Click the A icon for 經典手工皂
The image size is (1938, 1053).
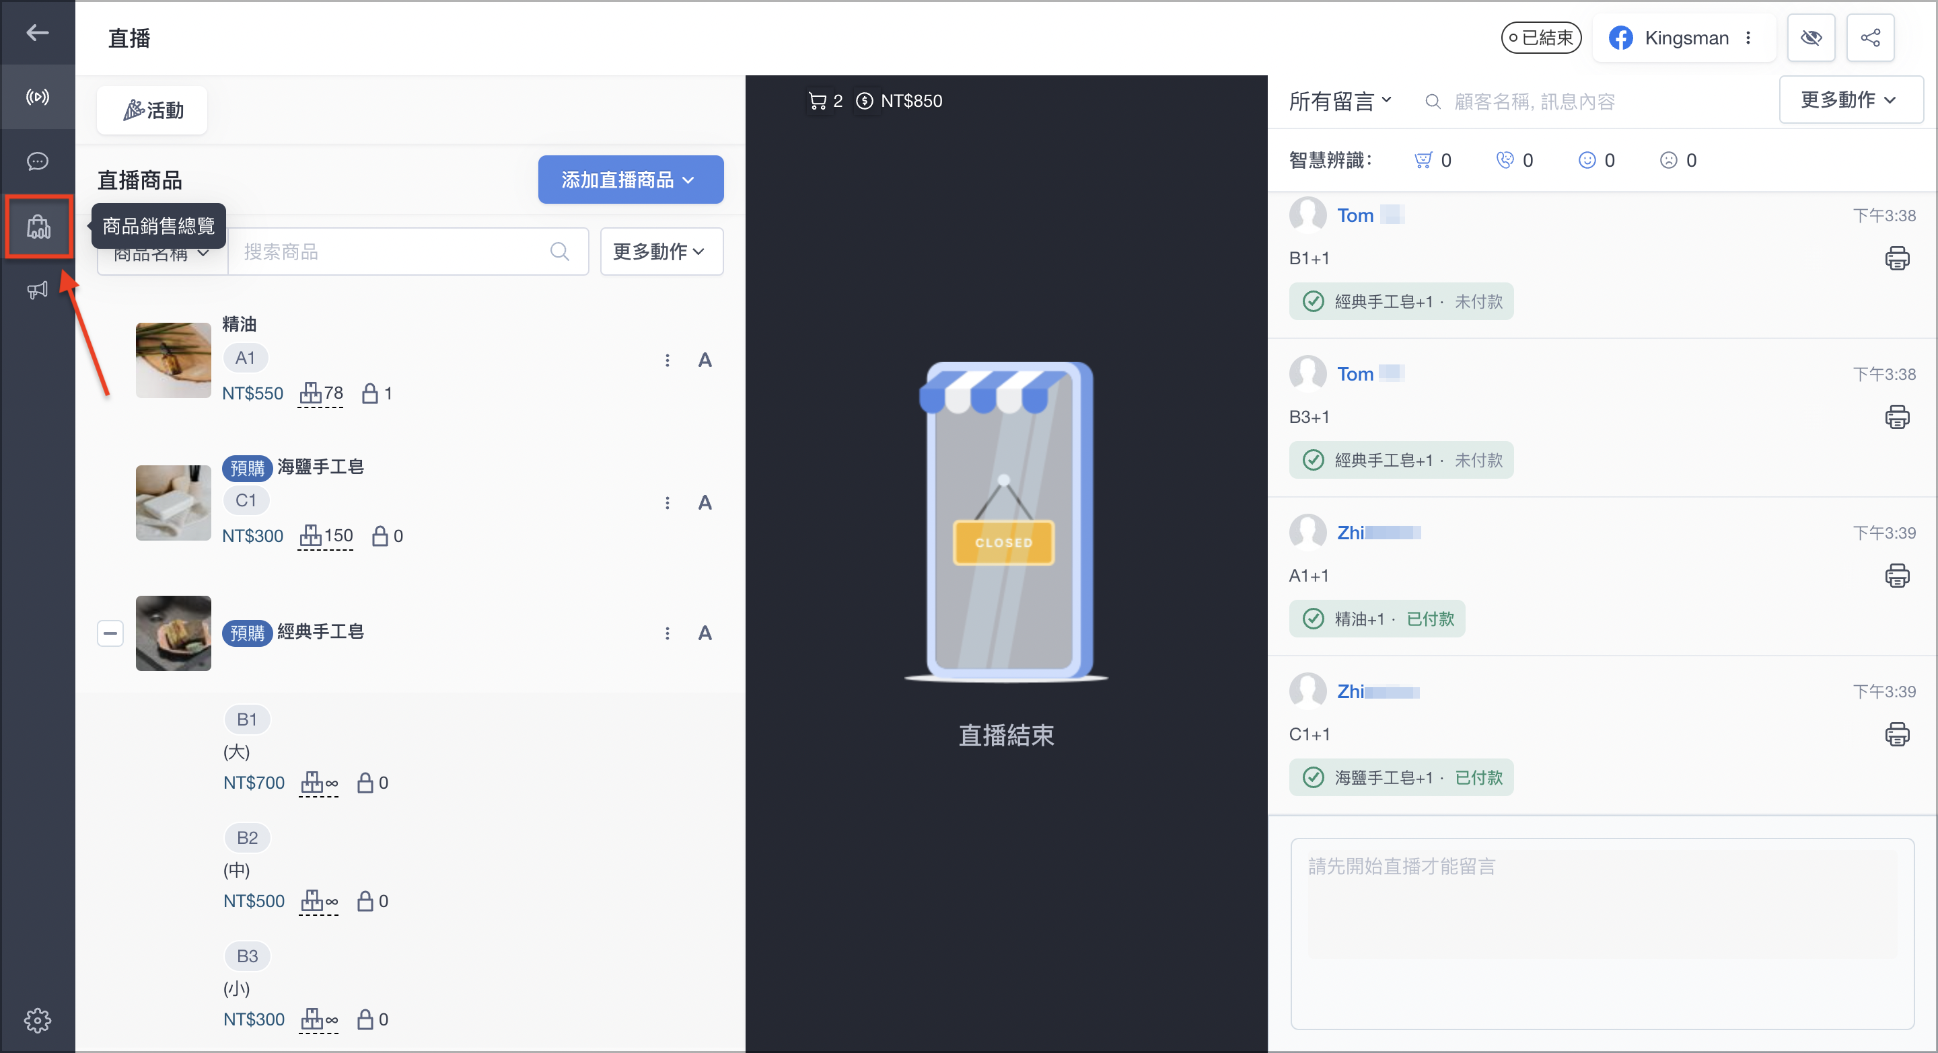pyautogui.click(x=704, y=633)
